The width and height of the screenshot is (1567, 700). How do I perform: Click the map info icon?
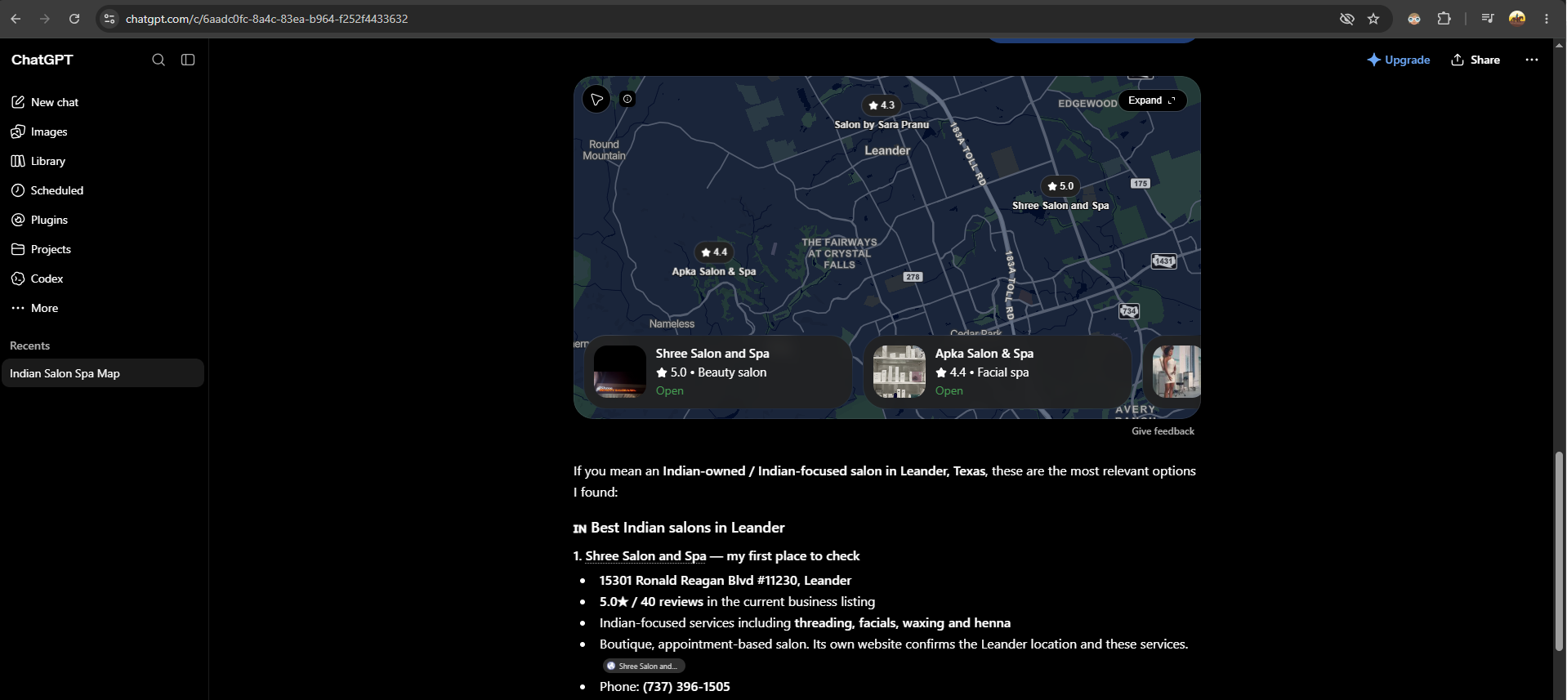627,99
